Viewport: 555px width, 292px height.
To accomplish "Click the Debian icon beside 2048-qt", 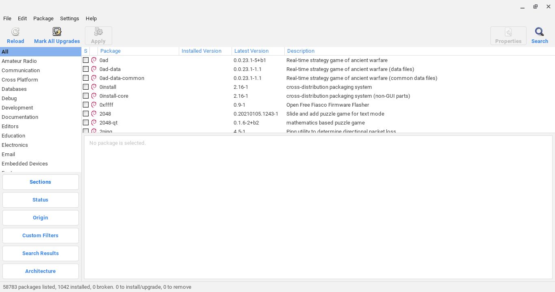I will pyautogui.click(x=94, y=122).
